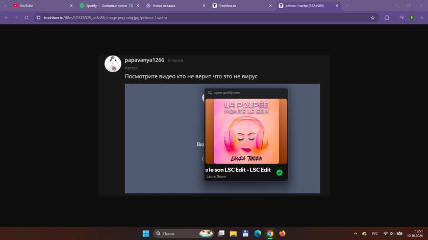Image resolution: width=428 pixels, height=240 pixels.
Task: Open the media control toolbar icon
Action: pos(401,18)
